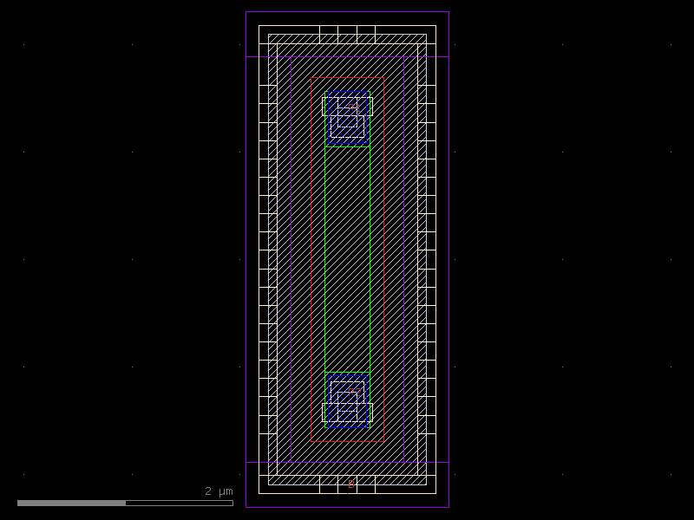Click the leftmost square of the bottom guard-ring contacts
Screen dimensions: 694x520
[x=328, y=484]
